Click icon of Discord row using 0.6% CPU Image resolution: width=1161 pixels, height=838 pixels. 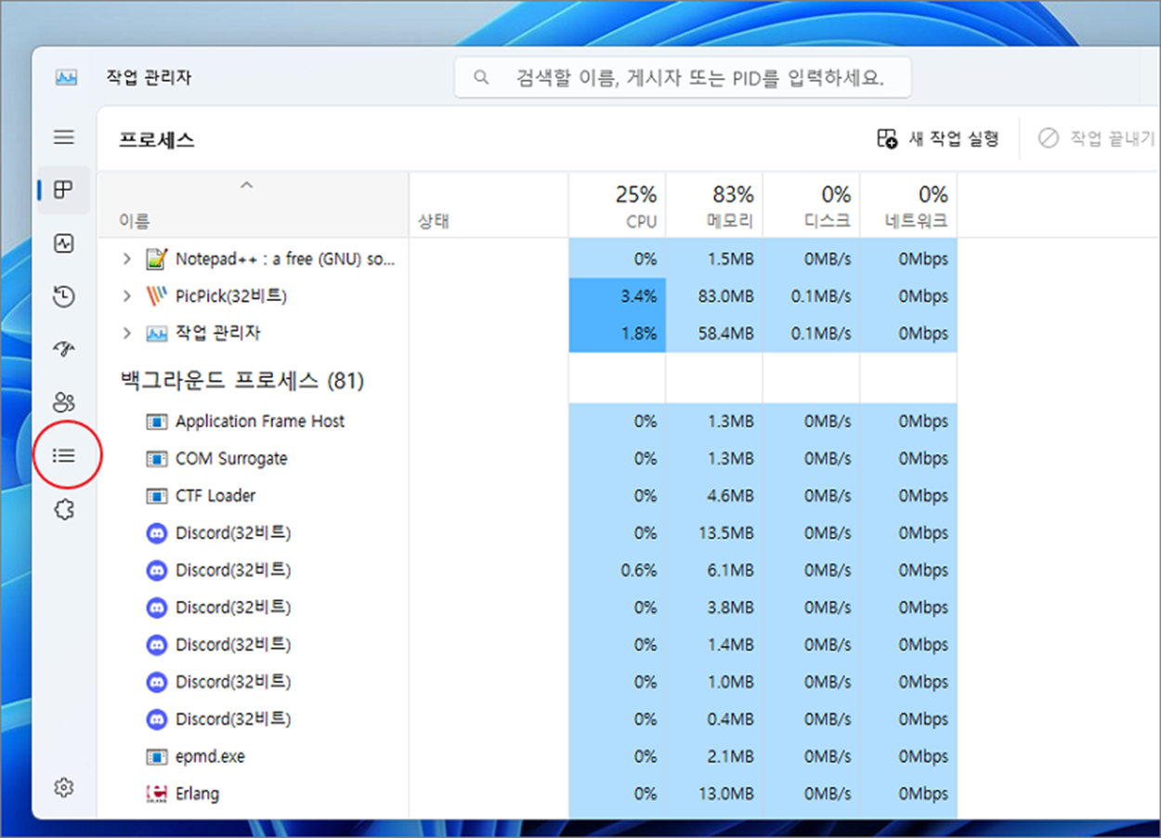click(x=157, y=570)
